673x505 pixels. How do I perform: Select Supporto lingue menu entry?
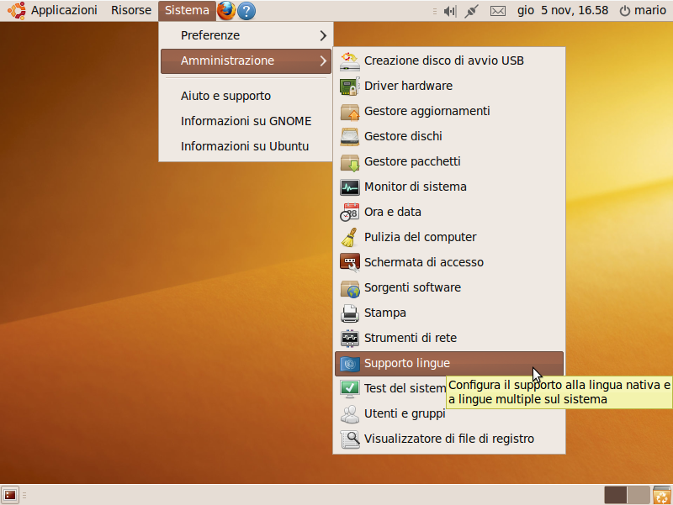(406, 363)
